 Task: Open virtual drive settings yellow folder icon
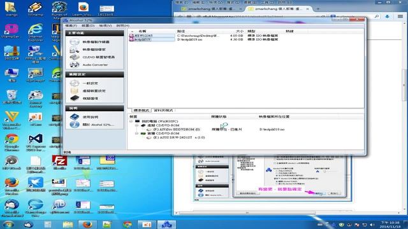pos(74,91)
